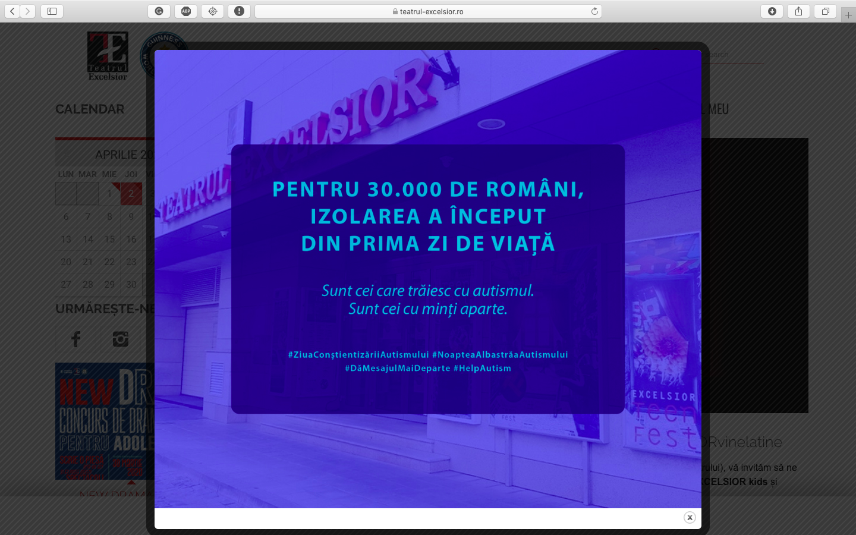Close the autism awareness popup
The width and height of the screenshot is (856, 535).
(x=690, y=517)
